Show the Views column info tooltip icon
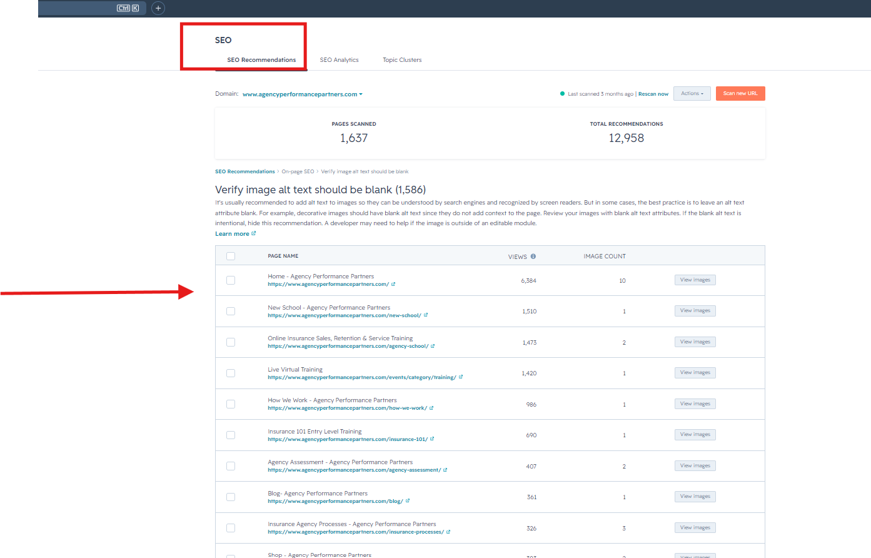This screenshot has height=558, width=871. coord(533,256)
